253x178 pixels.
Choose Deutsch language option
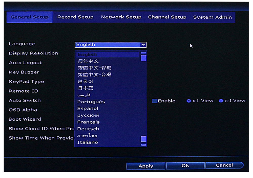(88, 129)
